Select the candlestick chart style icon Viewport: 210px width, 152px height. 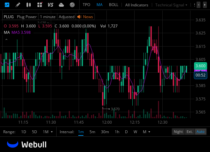coord(28,5)
